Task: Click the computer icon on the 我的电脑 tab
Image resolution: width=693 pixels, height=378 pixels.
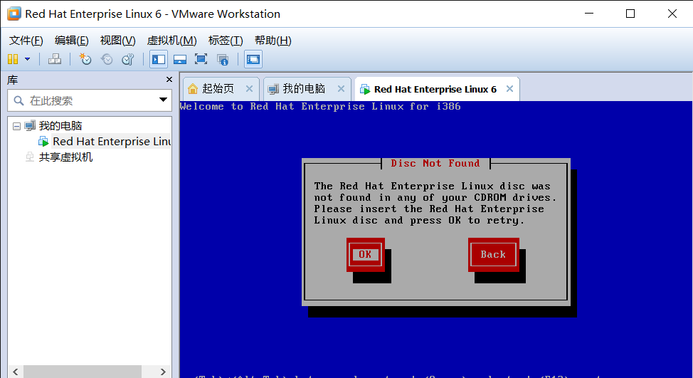Action: click(x=274, y=89)
